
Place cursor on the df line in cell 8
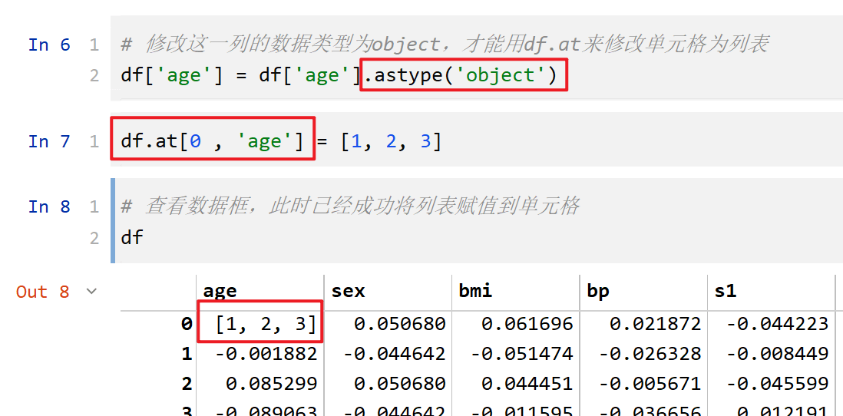click(132, 237)
